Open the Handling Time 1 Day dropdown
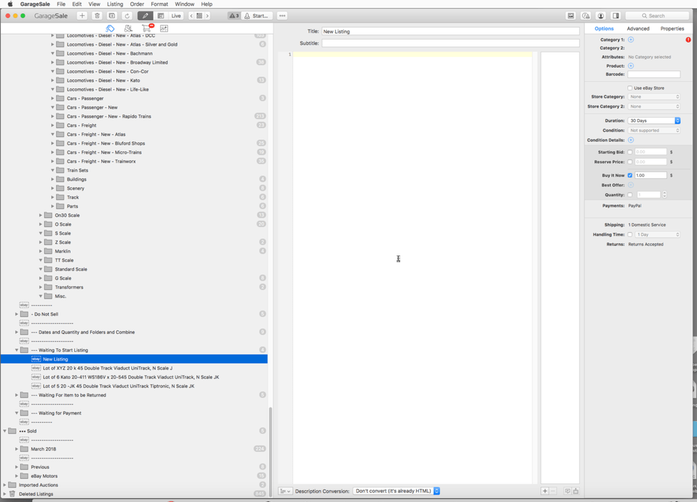The width and height of the screenshot is (697, 502). [x=658, y=234]
